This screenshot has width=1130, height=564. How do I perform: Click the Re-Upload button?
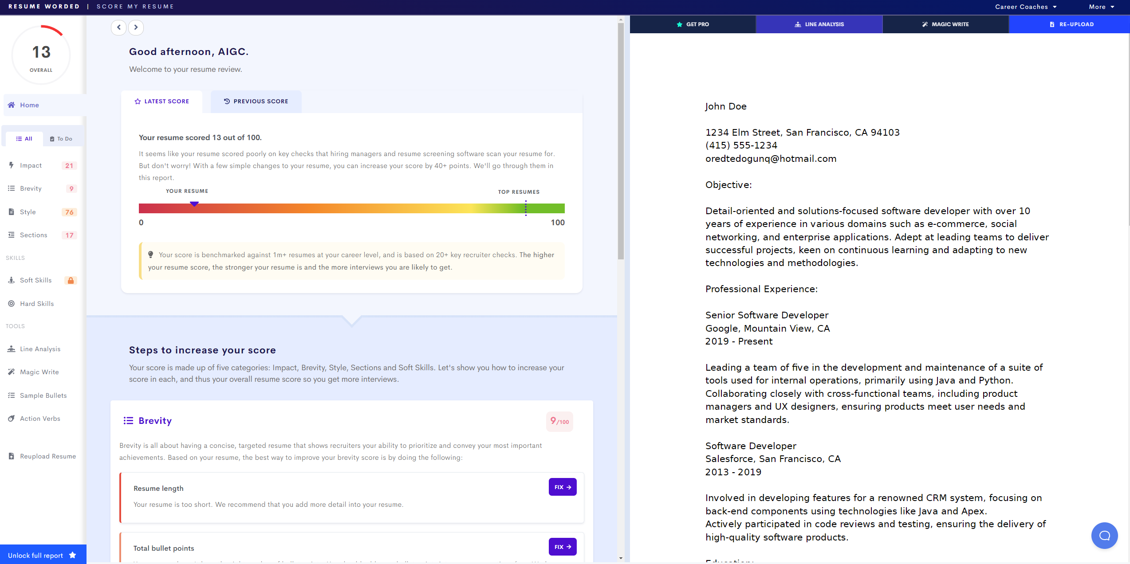pos(1071,24)
